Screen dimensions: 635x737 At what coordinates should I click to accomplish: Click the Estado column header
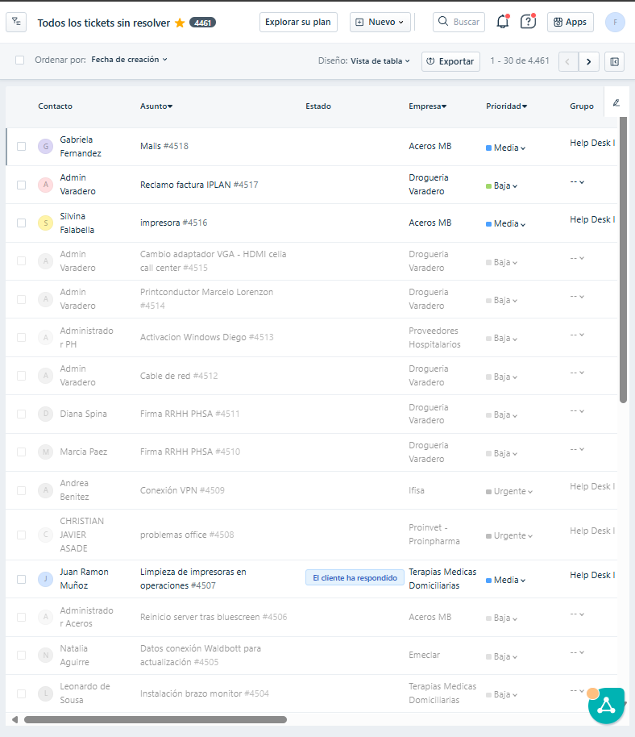coord(318,106)
